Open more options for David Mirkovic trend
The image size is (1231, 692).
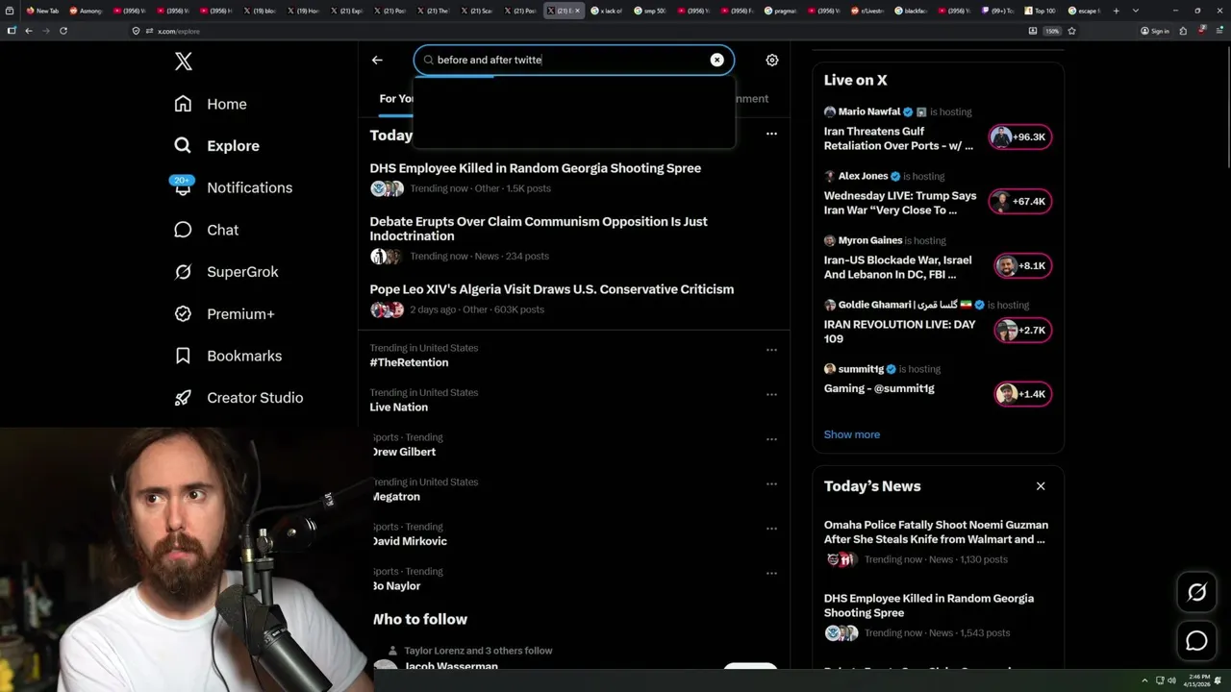(771, 529)
